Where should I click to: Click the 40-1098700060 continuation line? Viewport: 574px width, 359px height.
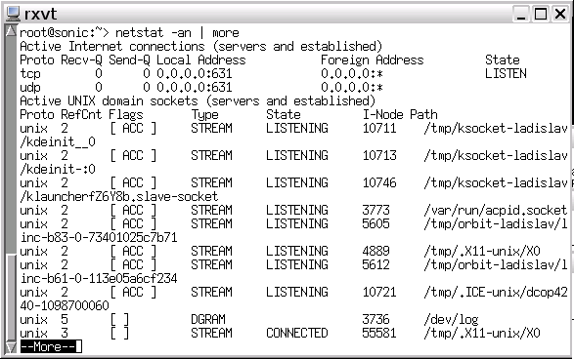tap(65, 305)
